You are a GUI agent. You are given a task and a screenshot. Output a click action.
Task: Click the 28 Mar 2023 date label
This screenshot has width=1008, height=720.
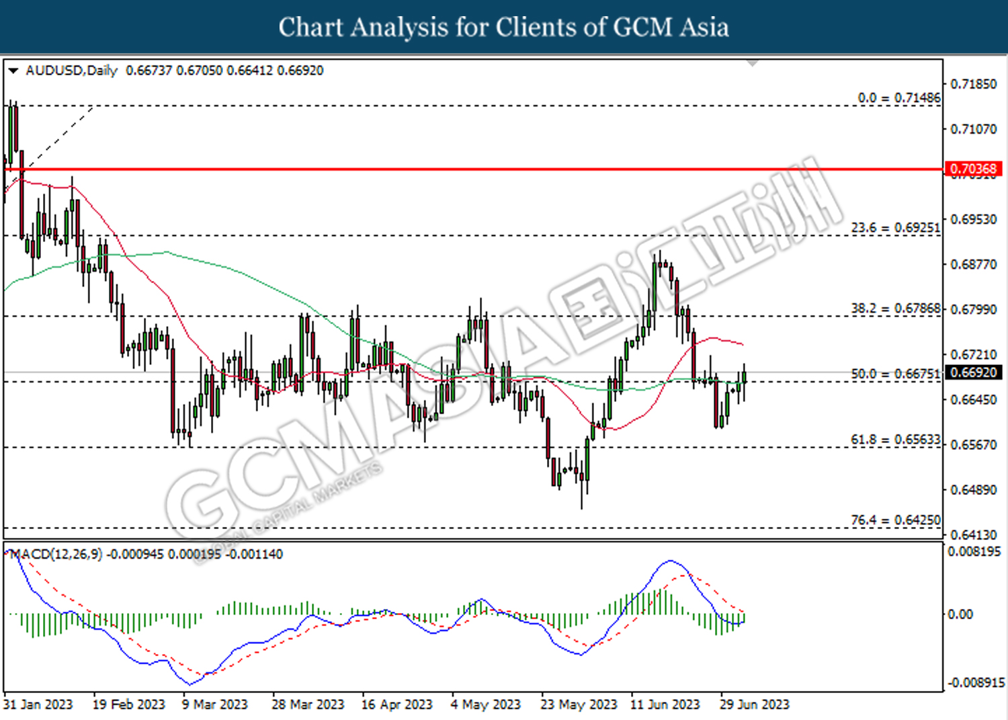pyautogui.click(x=308, y=705)
